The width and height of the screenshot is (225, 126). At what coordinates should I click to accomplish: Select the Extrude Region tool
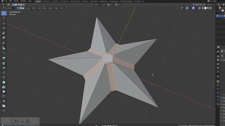[4, 58]
